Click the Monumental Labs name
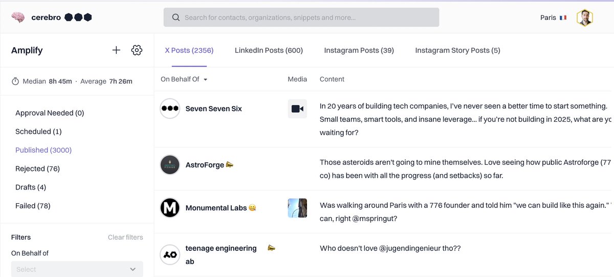Viewport: 614px width, 277px height. pos(216,208)
